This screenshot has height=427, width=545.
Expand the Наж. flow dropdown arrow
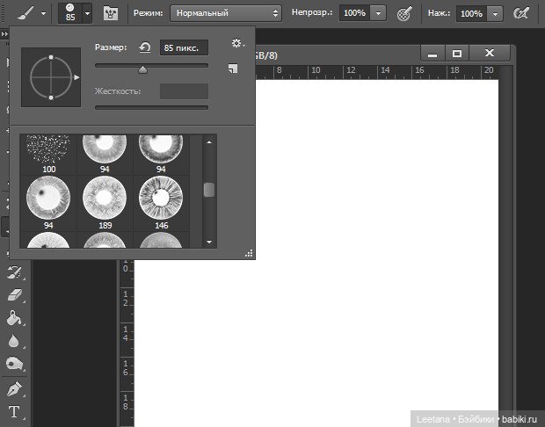tap(495, 14)
